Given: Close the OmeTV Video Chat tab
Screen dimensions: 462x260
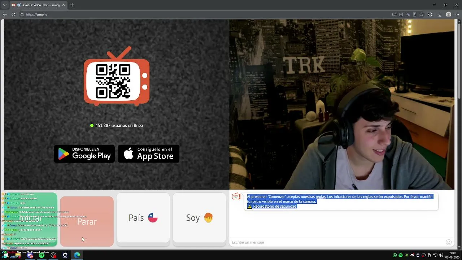Looking at the screenshot, I should point(64,5).
